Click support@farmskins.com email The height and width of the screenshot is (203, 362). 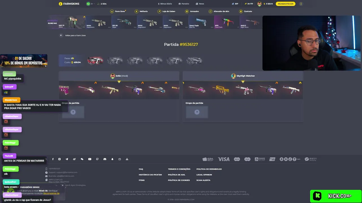[66, 172]
